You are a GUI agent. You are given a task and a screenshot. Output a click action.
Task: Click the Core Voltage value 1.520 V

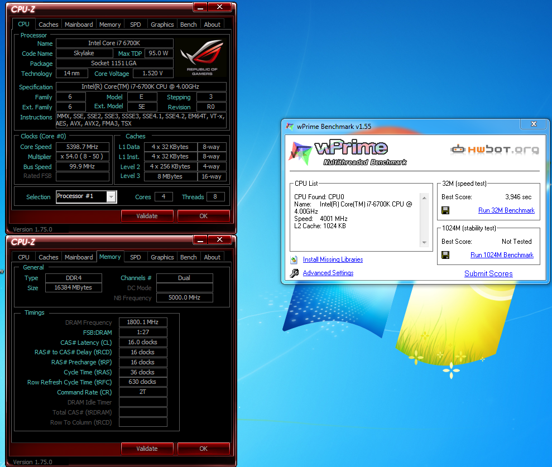coord(152,74)
